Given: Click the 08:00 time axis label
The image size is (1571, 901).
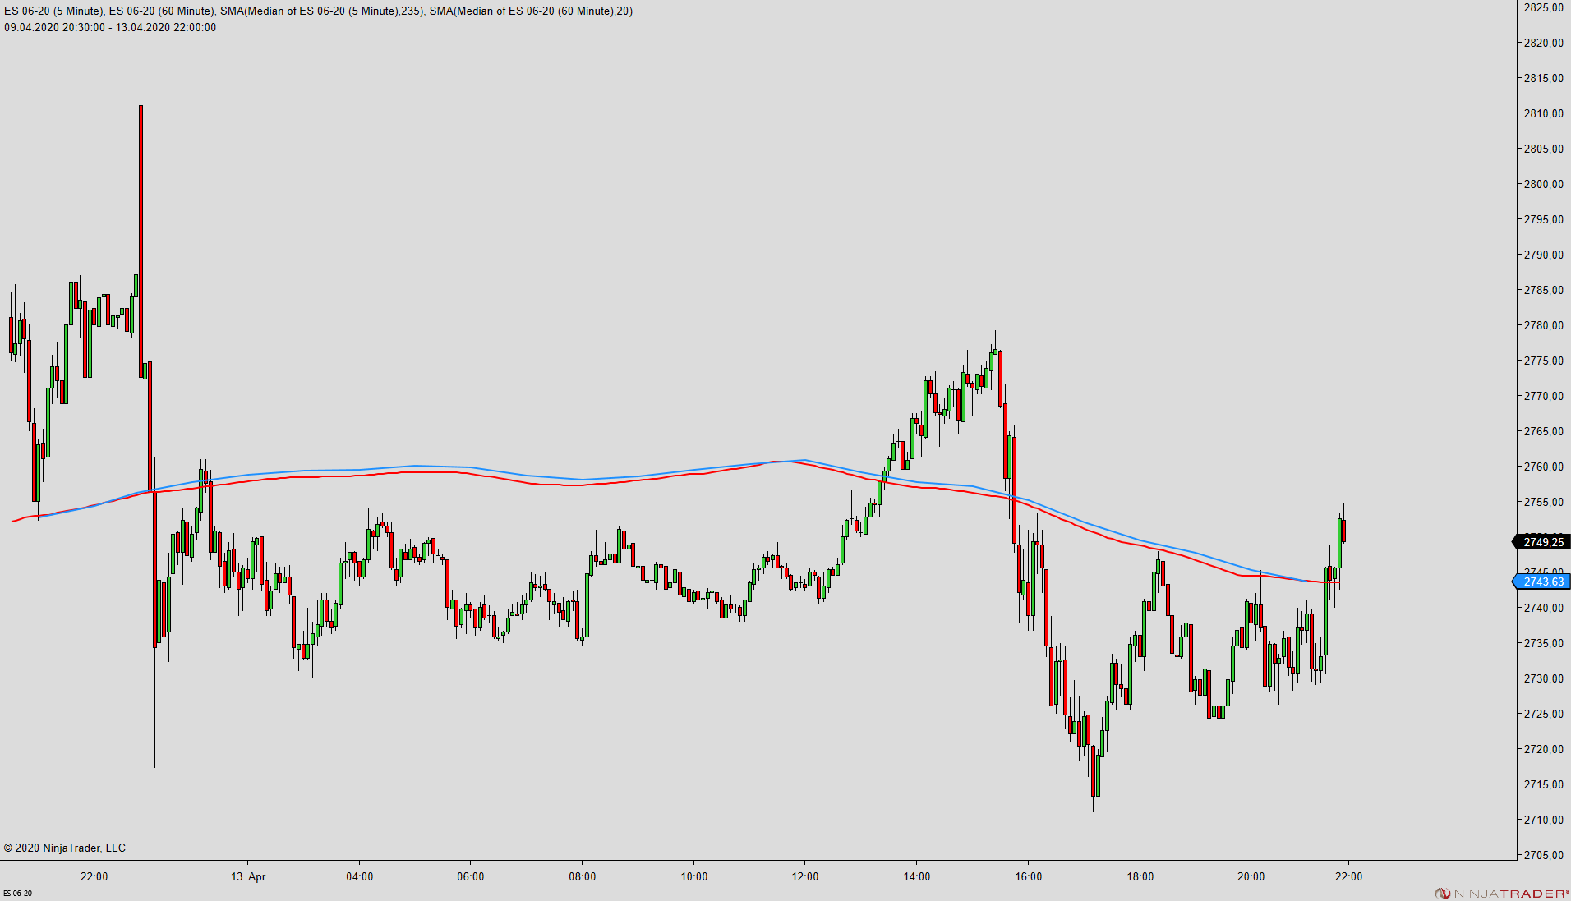Looking at the screenshot, I should pos(583,876).
